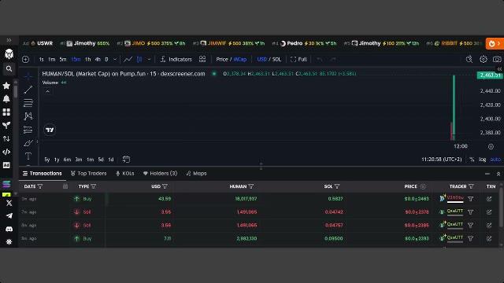504x283 pixels.
Task: Switch to the KOLs tab
Action: coord(124,173)
